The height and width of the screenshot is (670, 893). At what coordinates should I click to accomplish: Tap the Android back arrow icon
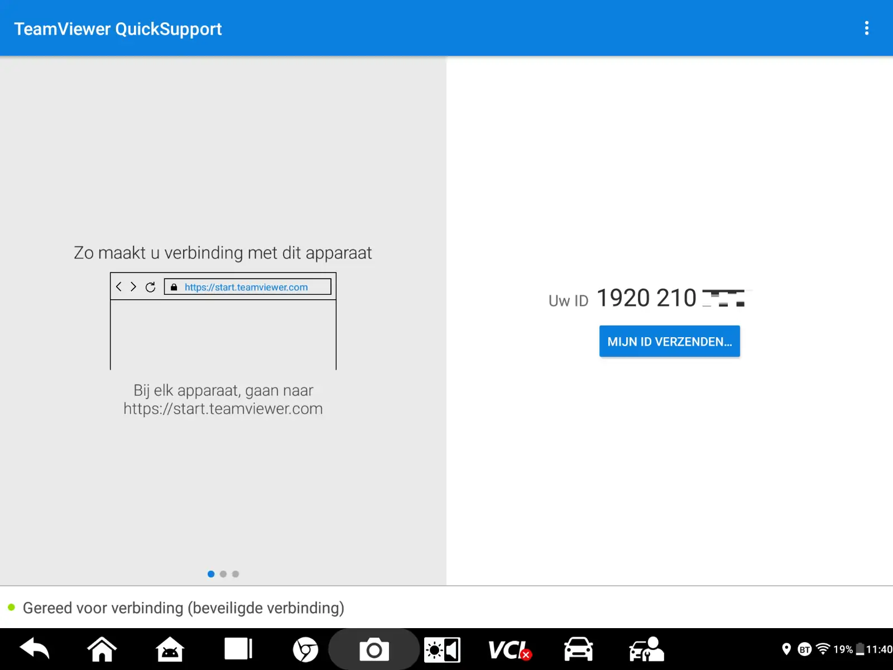pyautogui.click(x=35, y=649)
